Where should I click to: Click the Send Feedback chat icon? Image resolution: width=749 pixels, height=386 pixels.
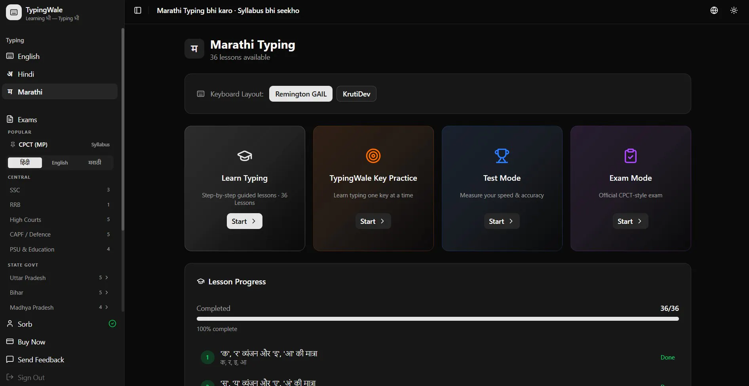(10, 359)
